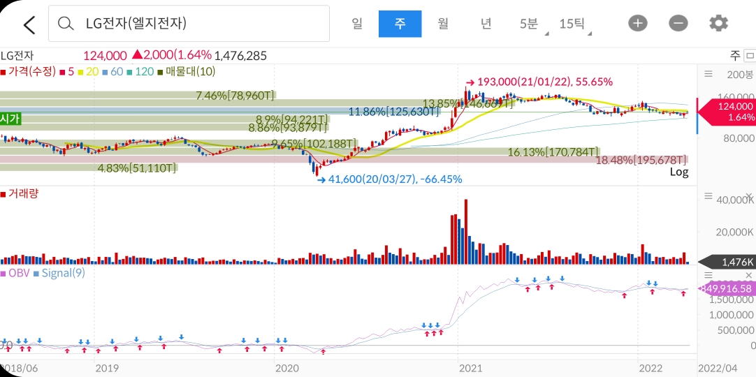Switch to the 일 daily chart tab
This screenshot has height=377, width=756.
pos(357,24)
